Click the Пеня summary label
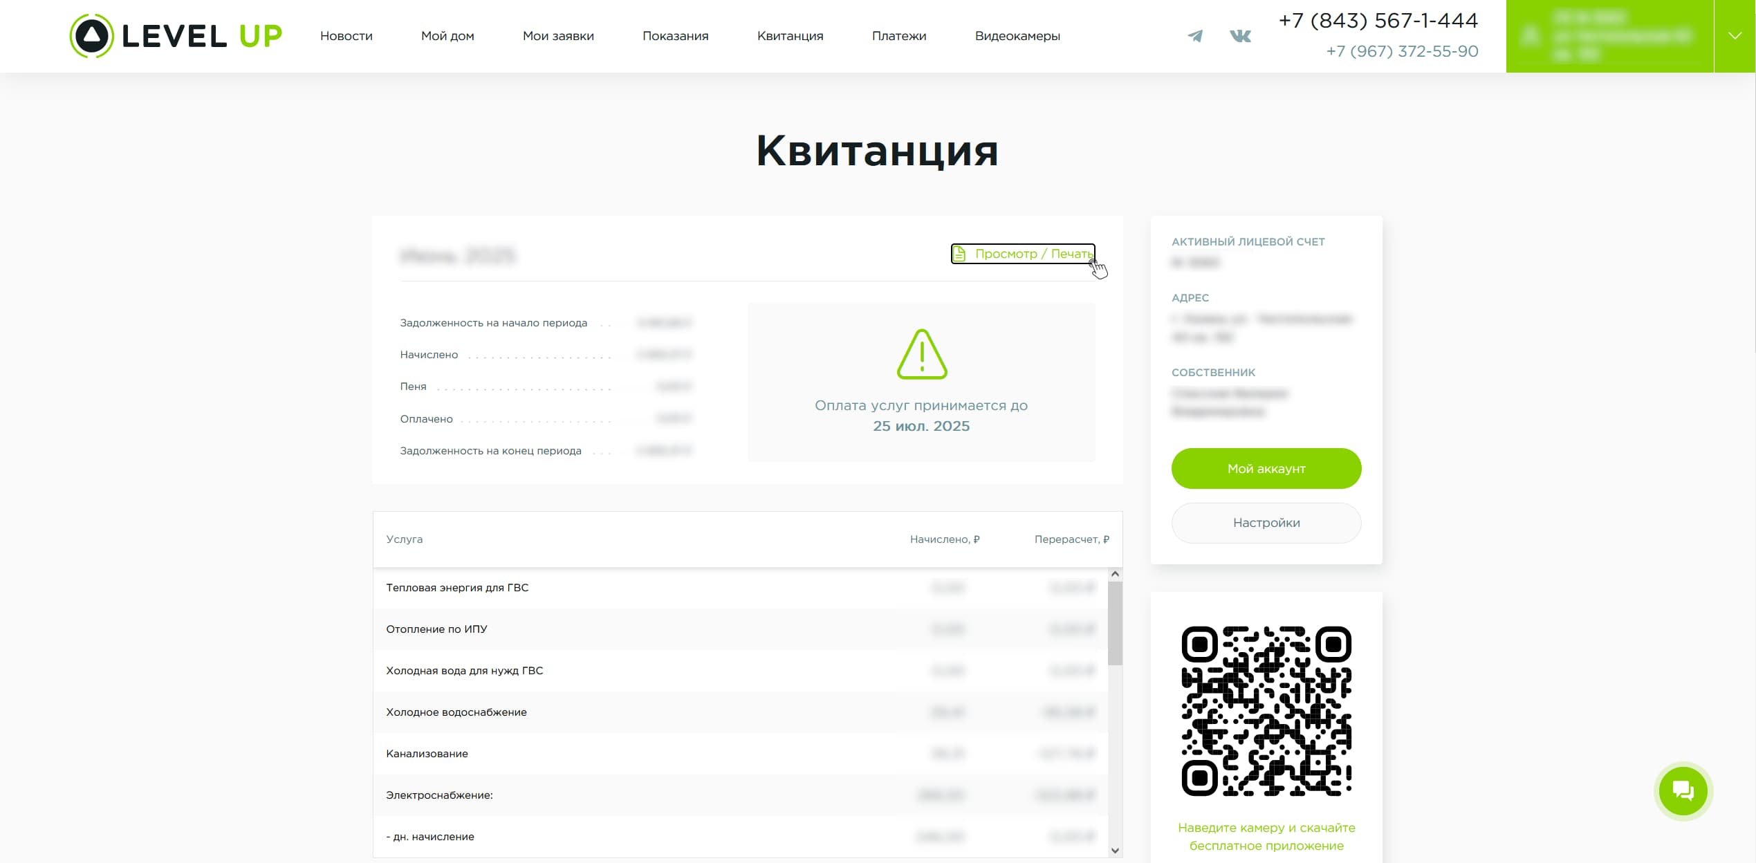This screenshot has width=1756, height=863. click(x=413, y=387)
